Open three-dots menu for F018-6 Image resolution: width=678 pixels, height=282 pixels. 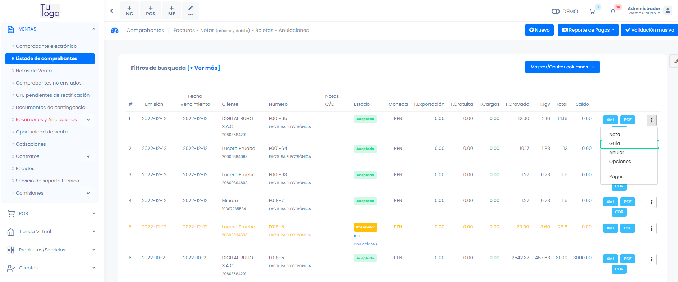pyautogui.click(x=652, y=228)
